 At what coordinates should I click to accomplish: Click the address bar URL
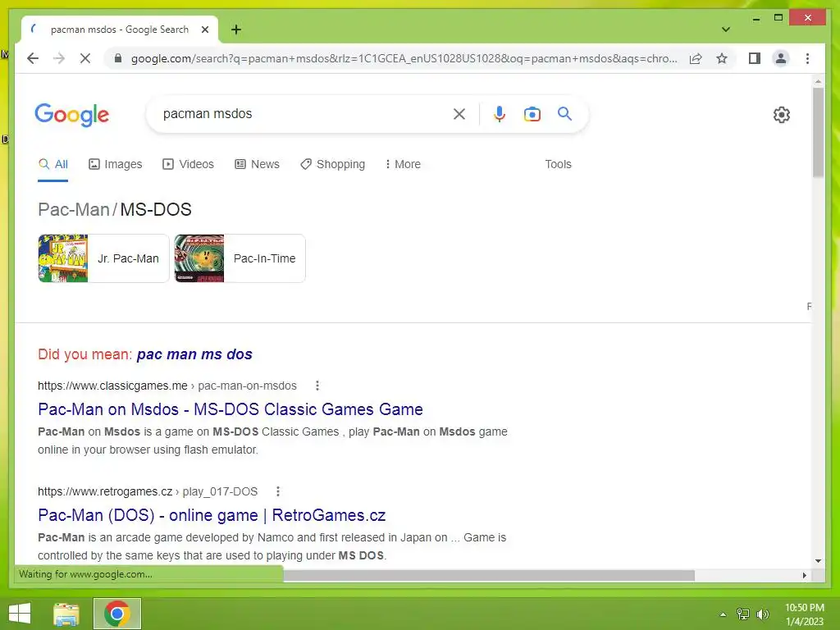pos(404,58)
